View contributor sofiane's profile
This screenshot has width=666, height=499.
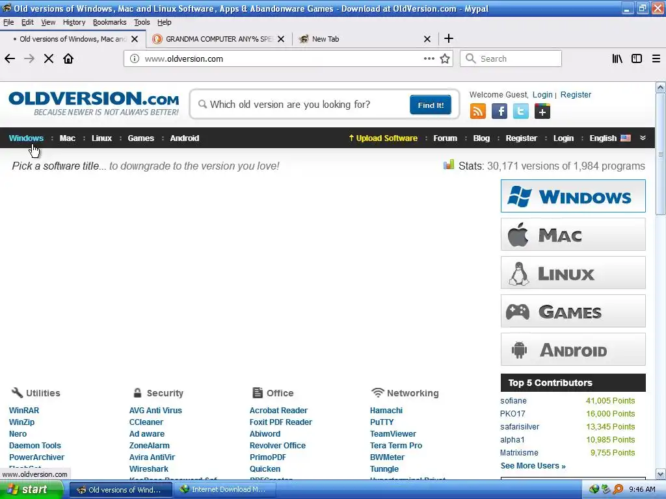[x=513, y=400]
